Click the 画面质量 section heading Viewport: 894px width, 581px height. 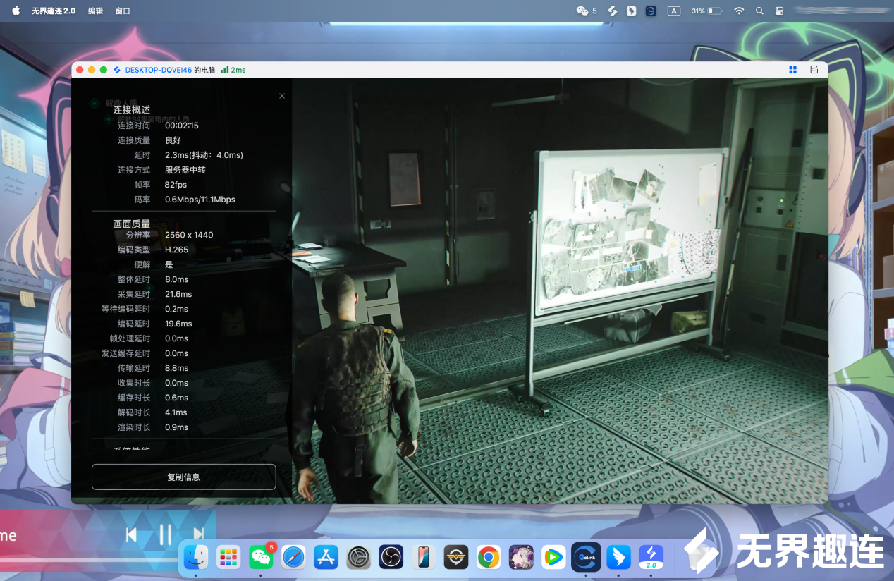[132, 224]
